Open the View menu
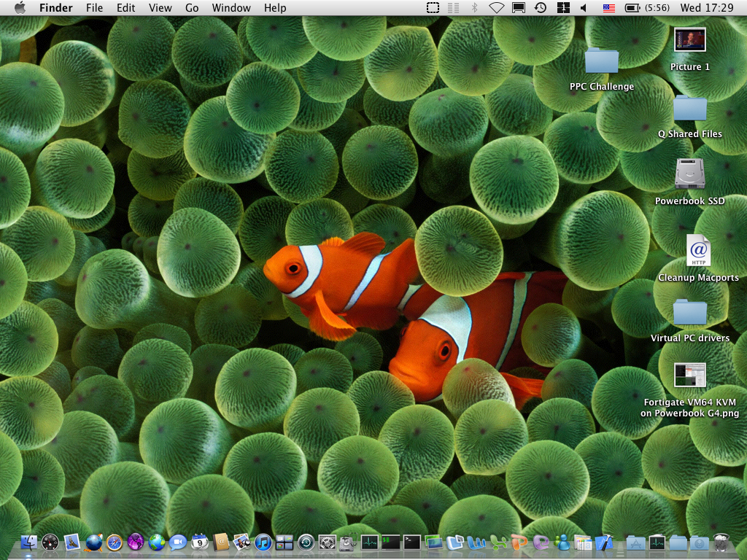747x560 pixels. [160, 7]
